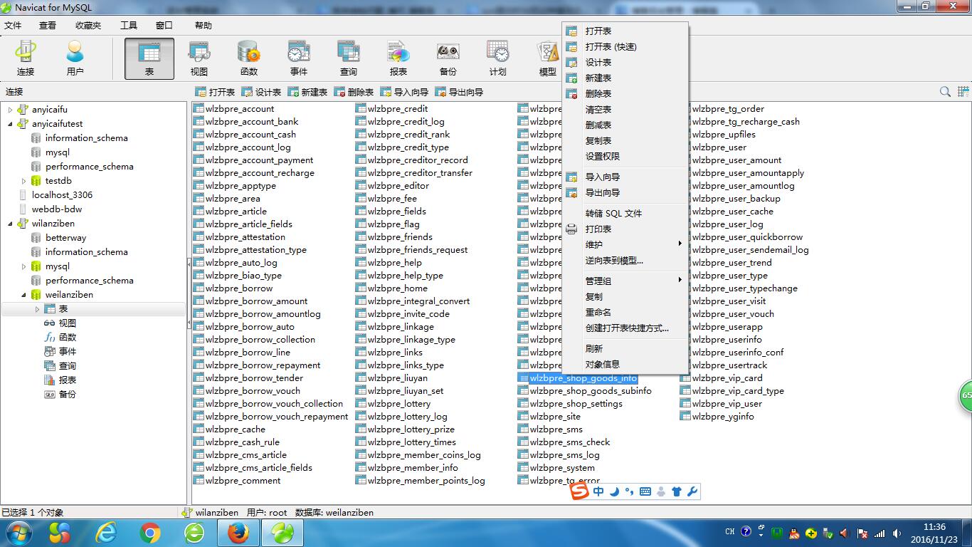Click 删除表 in the object toolbar

click(x=354, y=92)
